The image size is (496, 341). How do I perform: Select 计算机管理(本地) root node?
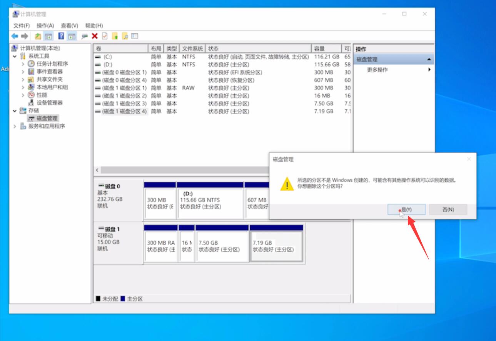[x=40, y=48]
